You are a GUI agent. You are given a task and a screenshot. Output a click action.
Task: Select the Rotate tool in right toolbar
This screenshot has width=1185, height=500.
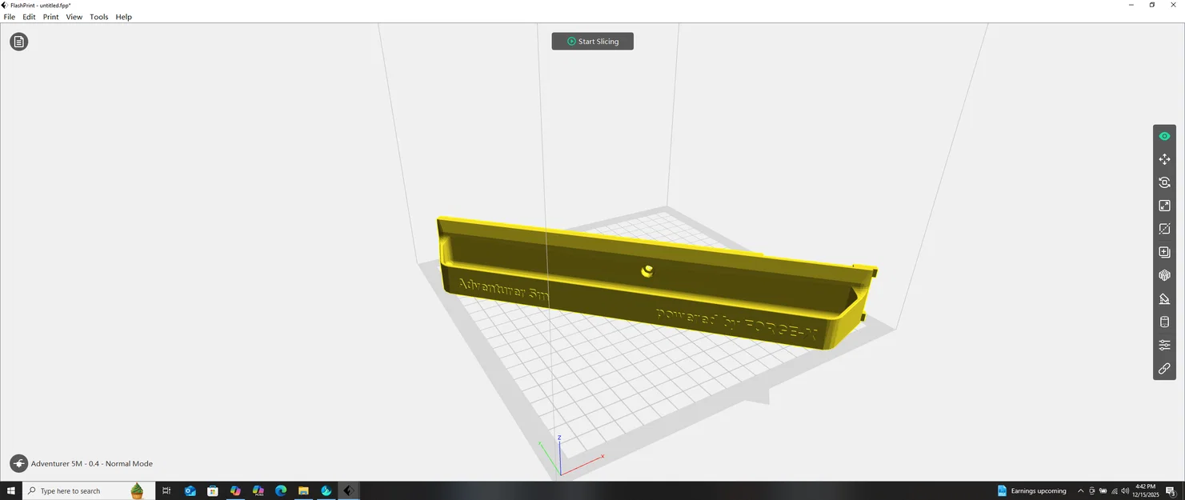(1164, 182)
